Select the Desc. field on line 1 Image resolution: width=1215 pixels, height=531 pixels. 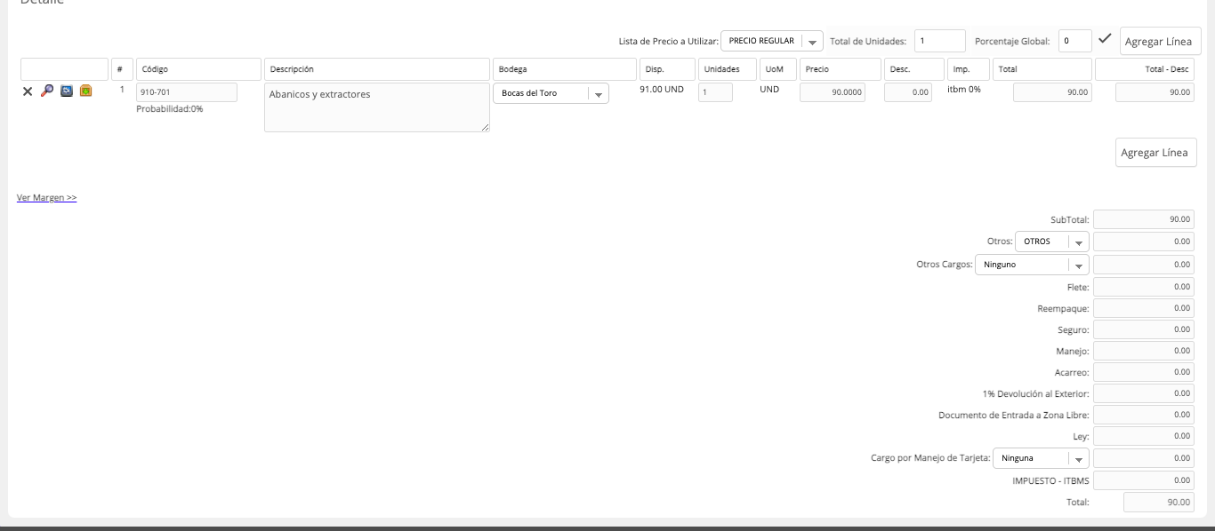click(x=908, y=92)
